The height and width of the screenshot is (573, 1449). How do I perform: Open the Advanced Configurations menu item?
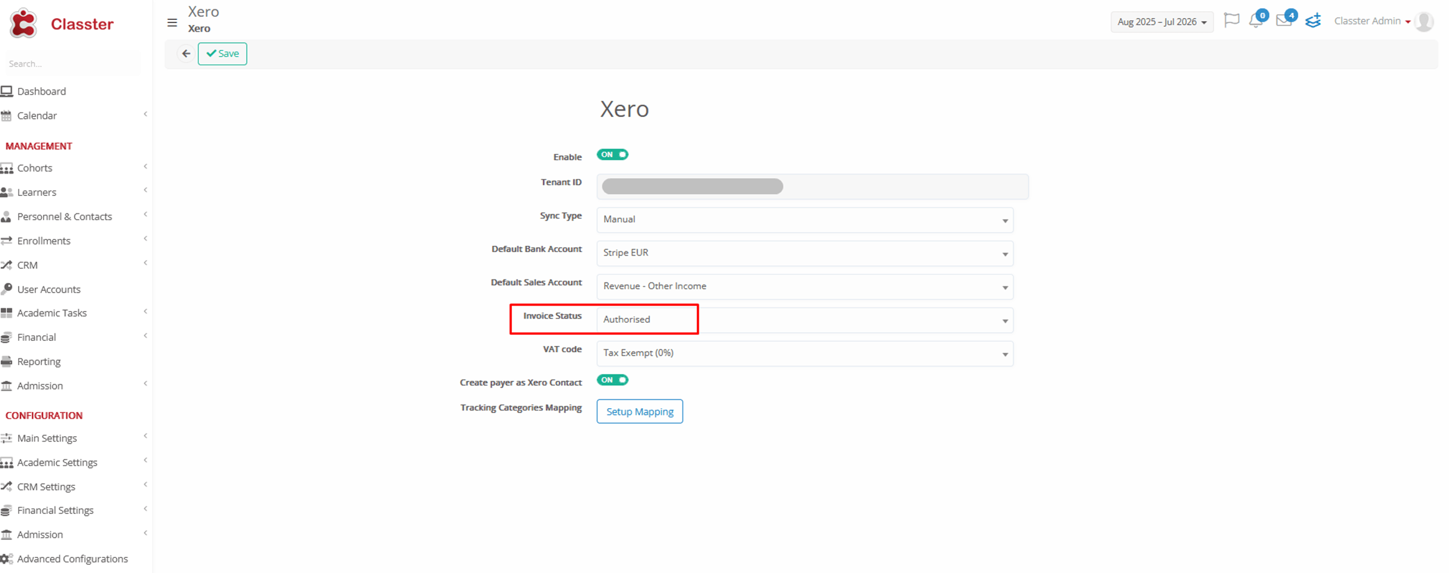click(x=72, y=559)
